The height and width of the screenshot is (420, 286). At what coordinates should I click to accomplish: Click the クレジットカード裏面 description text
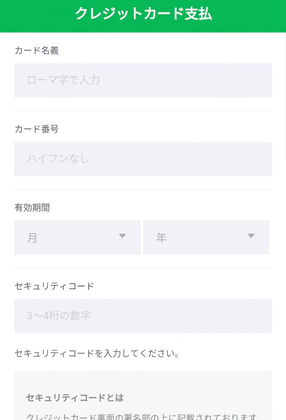tap(142, 416)
